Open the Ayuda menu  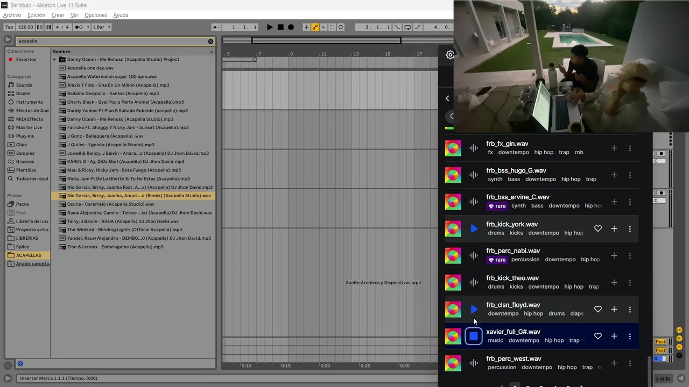click(x=121, y=15)
